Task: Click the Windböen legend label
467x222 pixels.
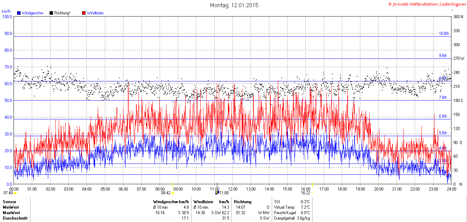Action: [x=95, y=13]
